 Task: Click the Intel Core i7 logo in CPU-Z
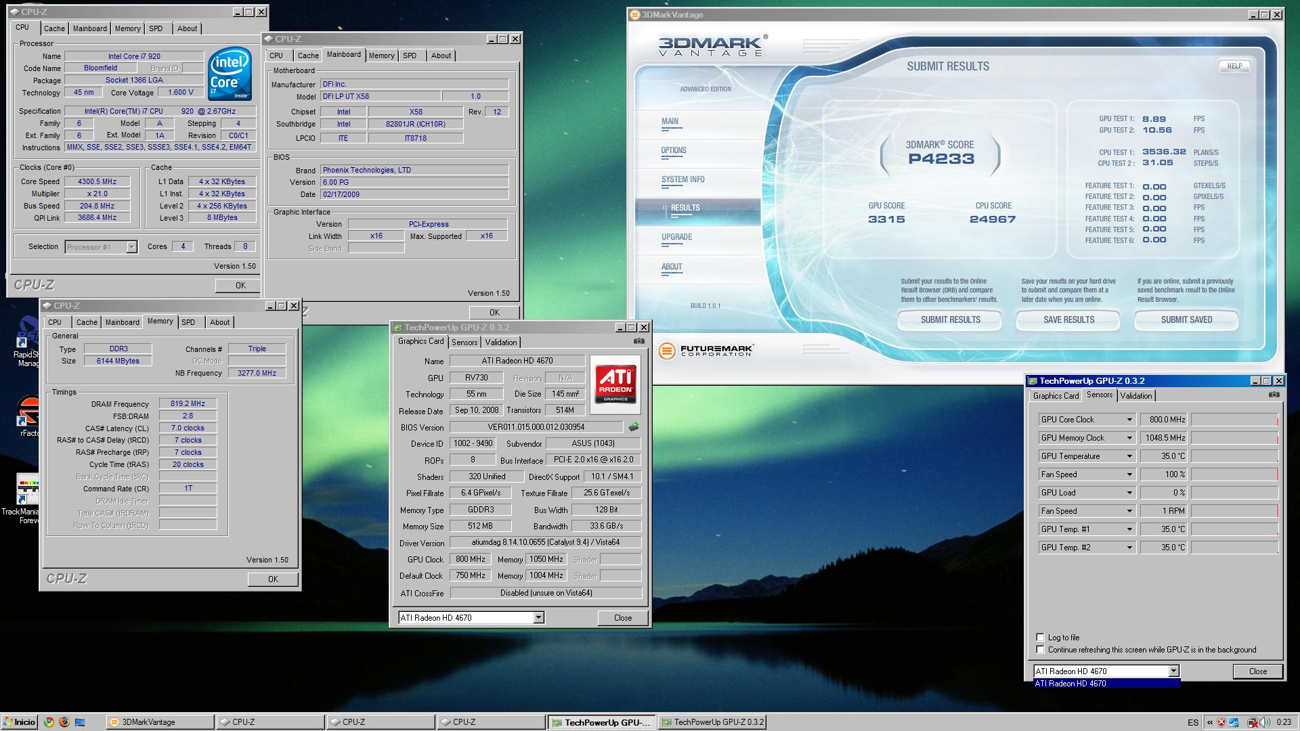[230, 74]
